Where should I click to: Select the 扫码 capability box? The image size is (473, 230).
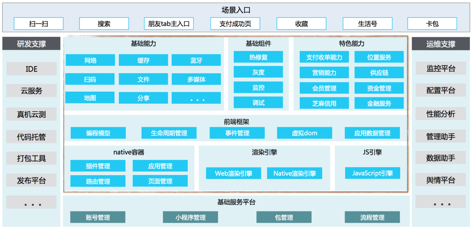90,79
